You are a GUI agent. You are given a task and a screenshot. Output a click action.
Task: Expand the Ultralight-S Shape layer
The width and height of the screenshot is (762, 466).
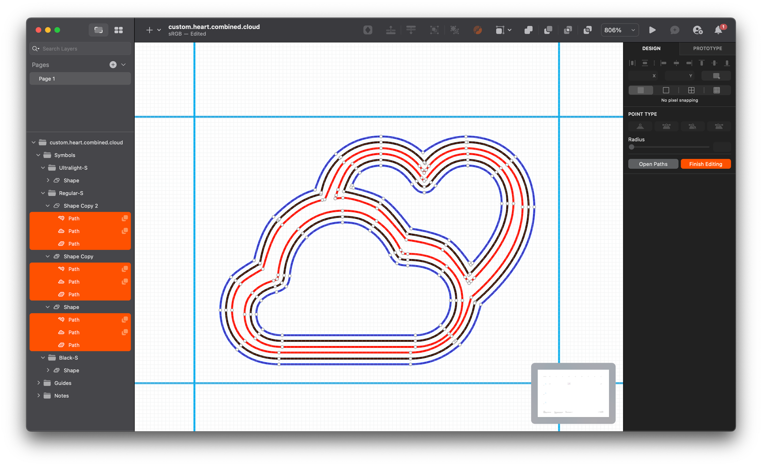coord(48,180)
